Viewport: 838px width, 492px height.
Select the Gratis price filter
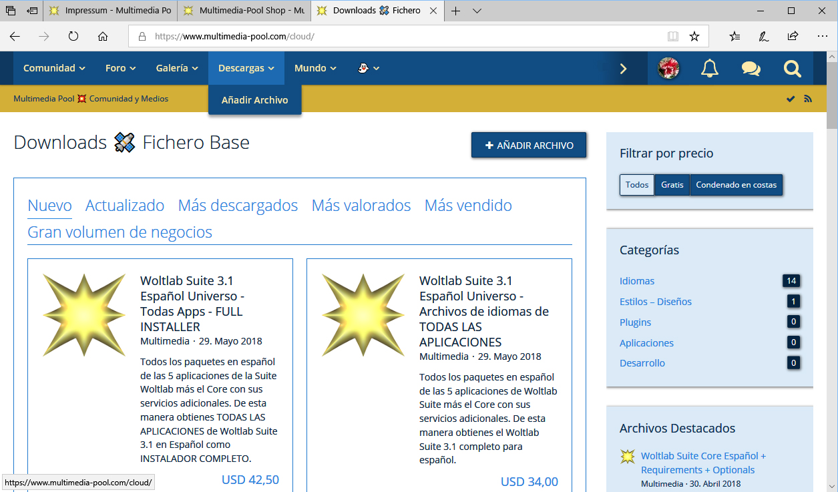tap(672, 185)
